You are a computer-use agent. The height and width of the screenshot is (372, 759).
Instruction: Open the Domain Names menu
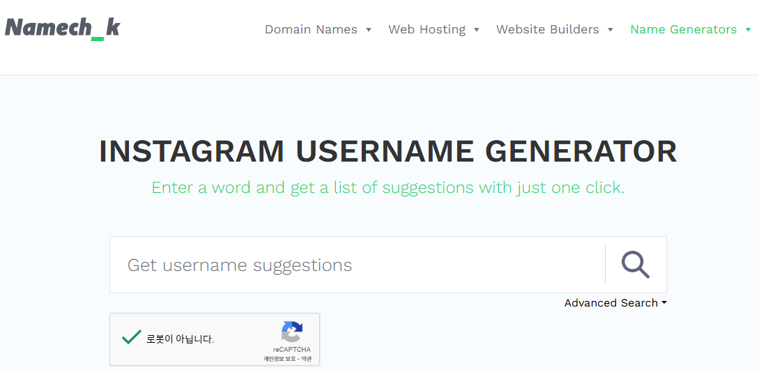coord(311,29)
